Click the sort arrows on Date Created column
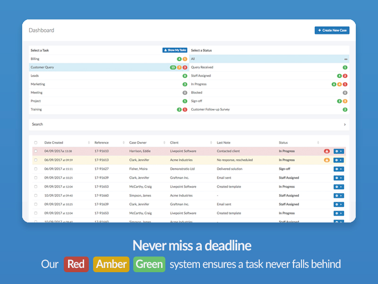Viewport: 378px width, 284px height. 89,142
